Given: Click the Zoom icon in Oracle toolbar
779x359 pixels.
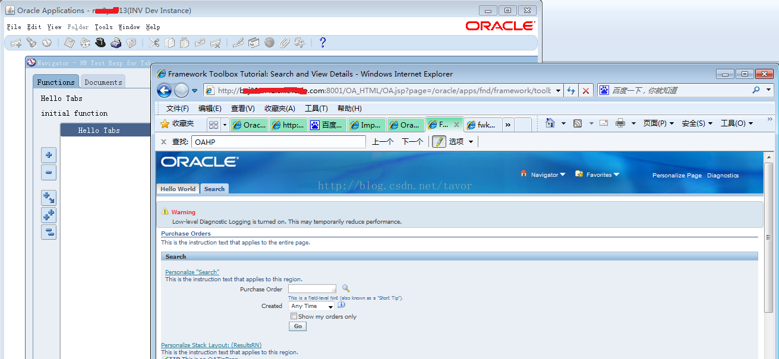Looking at the screenshot, I should (254, 43).
